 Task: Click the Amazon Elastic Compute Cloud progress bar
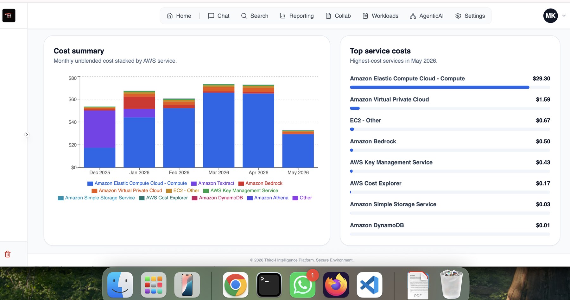point(450,87)
